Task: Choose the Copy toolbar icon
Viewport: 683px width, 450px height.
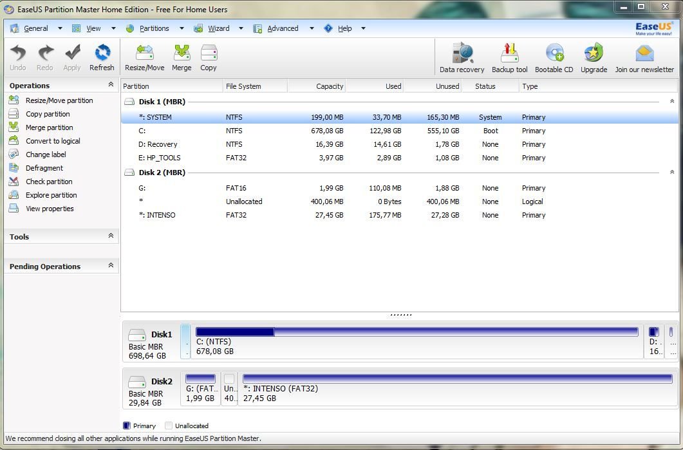Action: 209,53
